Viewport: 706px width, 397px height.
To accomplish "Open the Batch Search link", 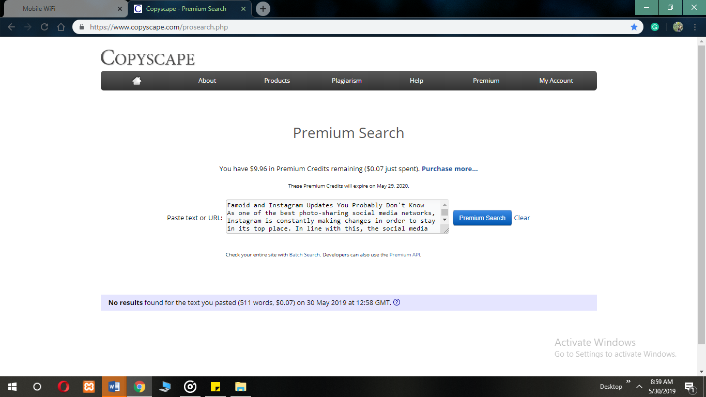I will pyautogui.click(x=304, y=255).
